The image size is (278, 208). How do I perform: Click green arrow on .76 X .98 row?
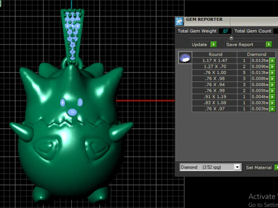(272, 79)
